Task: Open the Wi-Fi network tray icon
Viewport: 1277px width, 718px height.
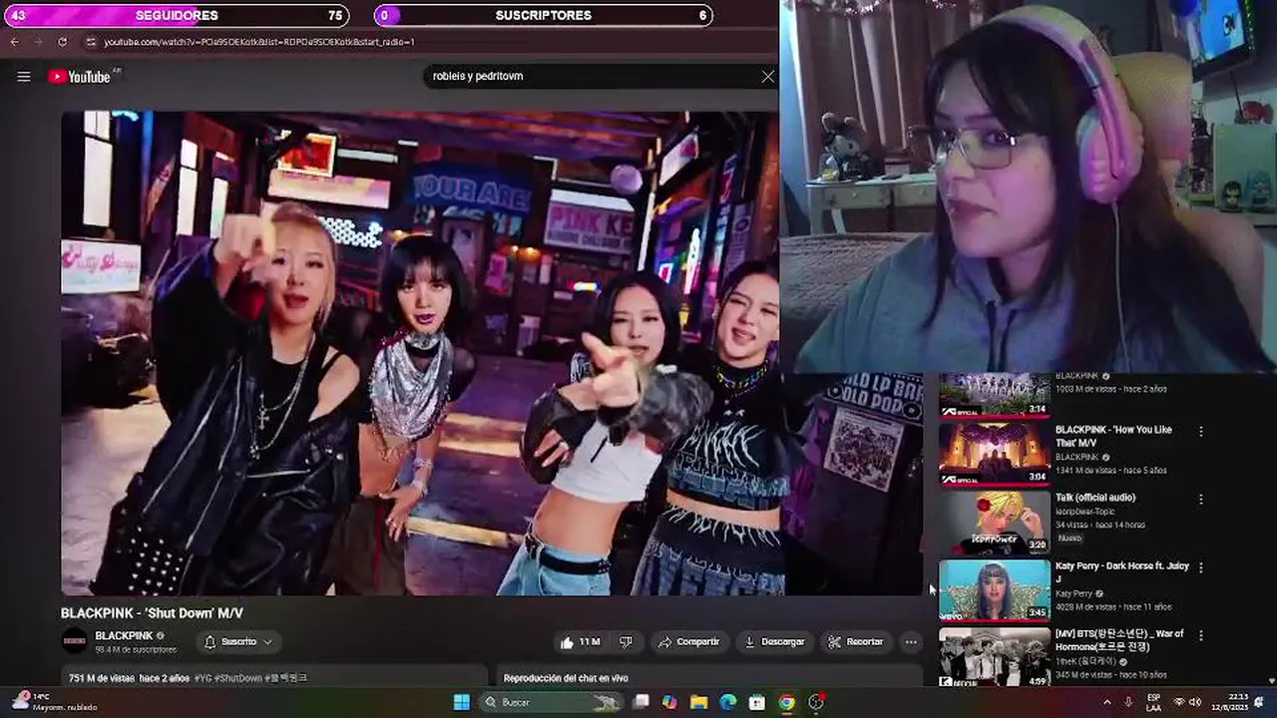Action: (1179, 702)
